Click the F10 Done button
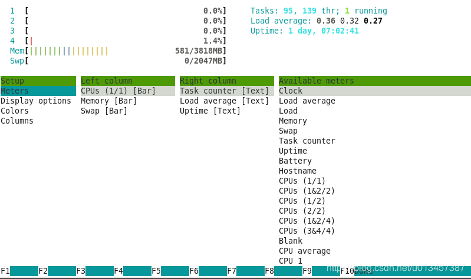This screenshot has width=471, height=279. click(x=357, y=271)
